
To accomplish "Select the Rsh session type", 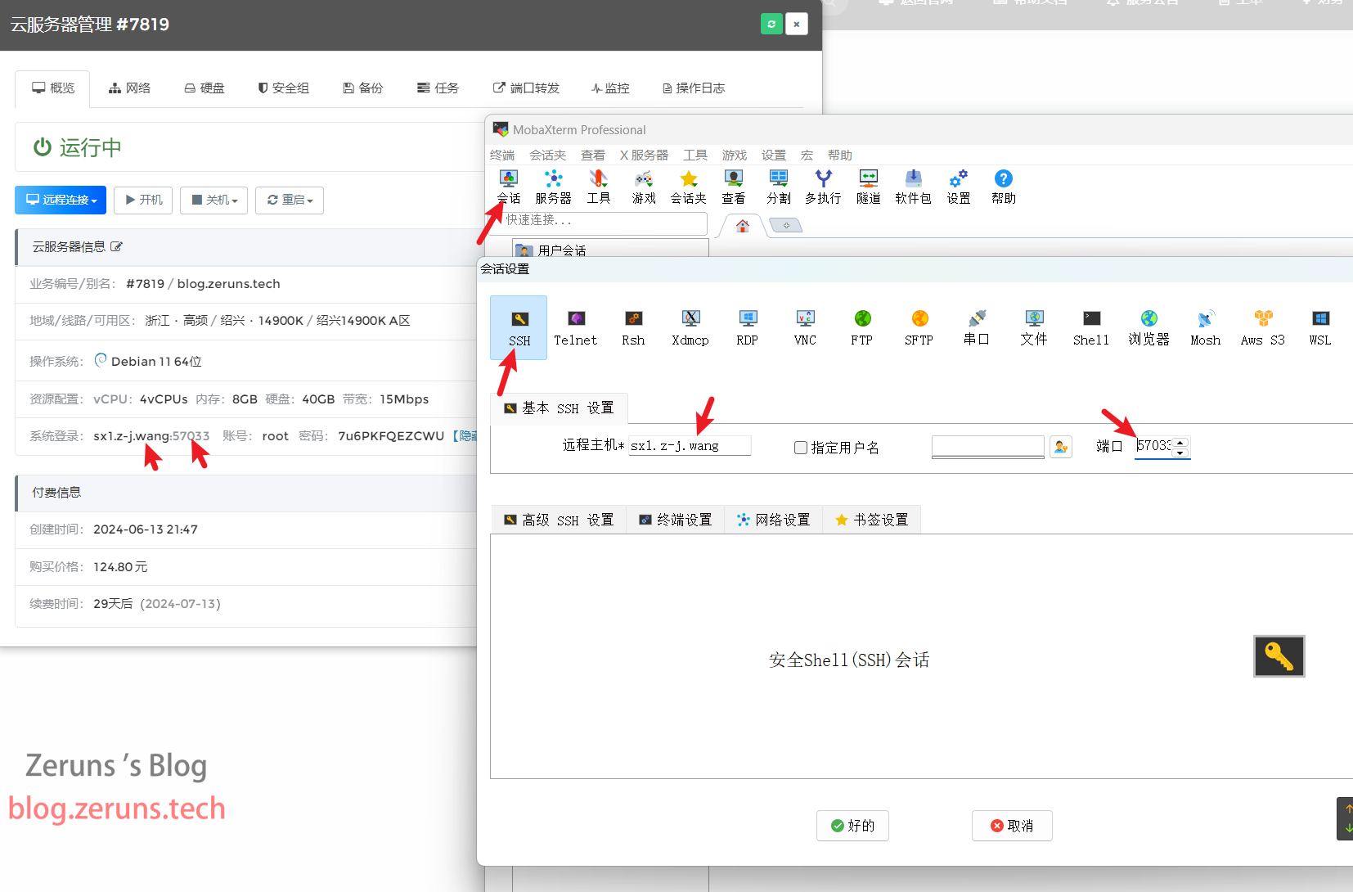I will pos(633,328).
